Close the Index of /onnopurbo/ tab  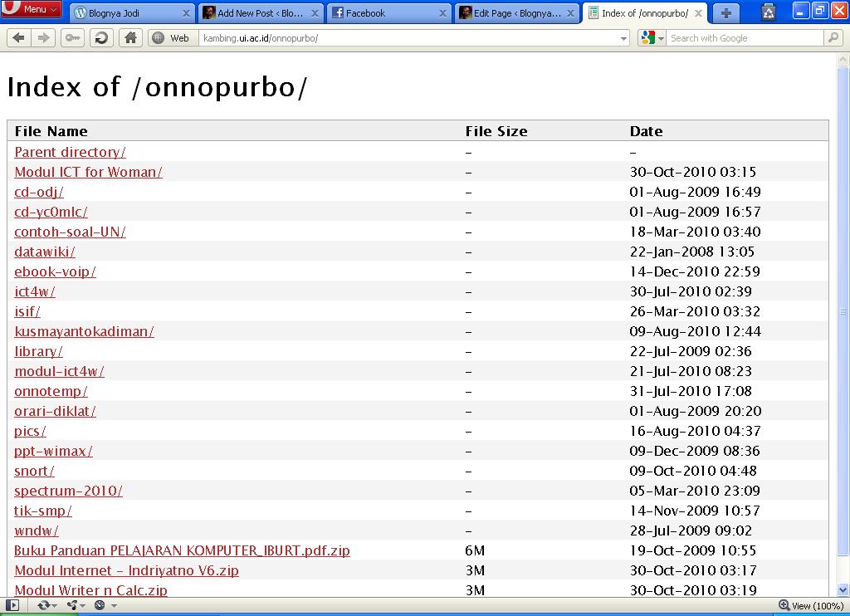(699, 13)
